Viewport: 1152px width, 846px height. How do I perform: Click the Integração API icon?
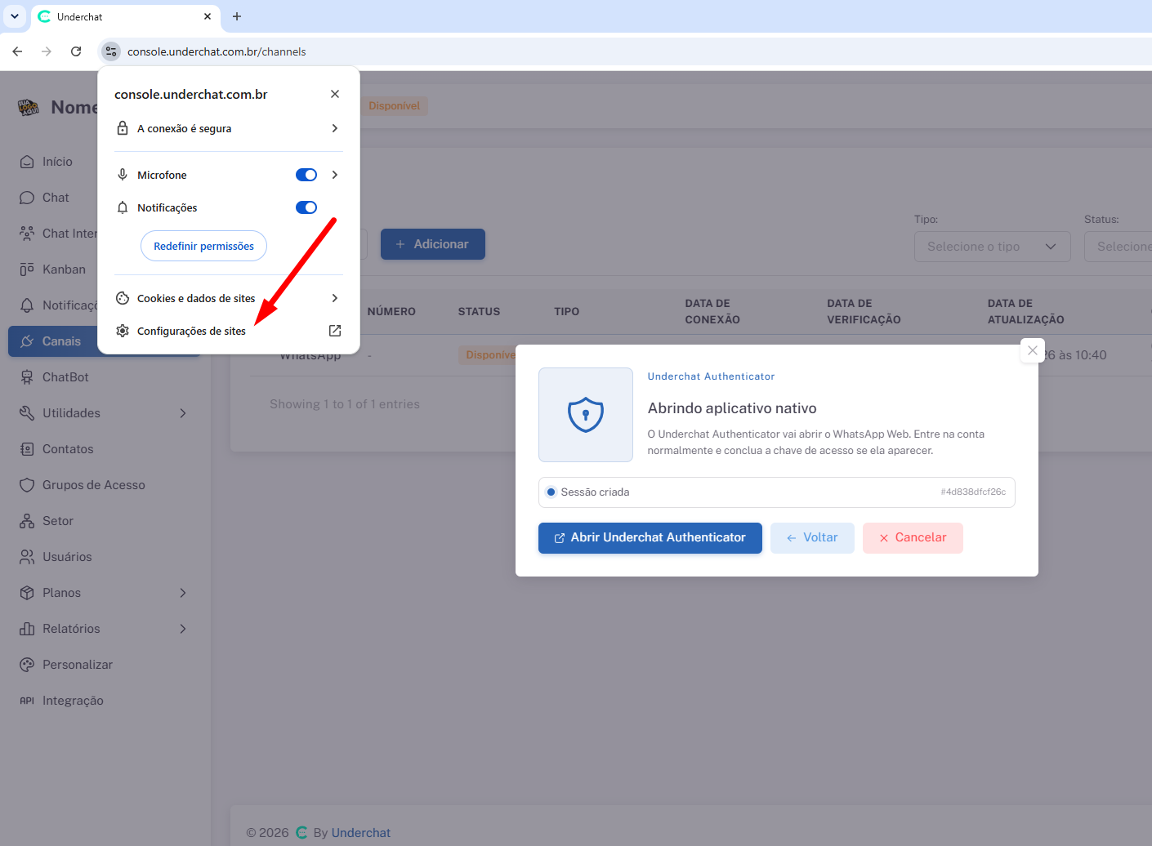(x=27, y=701)
